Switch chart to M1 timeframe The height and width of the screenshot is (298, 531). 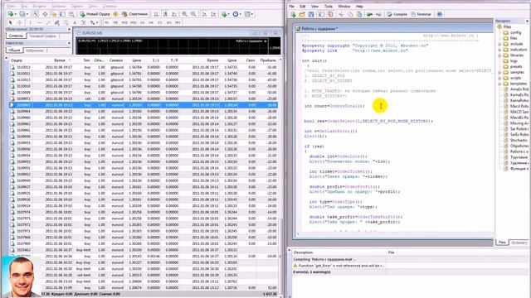coord(107,22)
